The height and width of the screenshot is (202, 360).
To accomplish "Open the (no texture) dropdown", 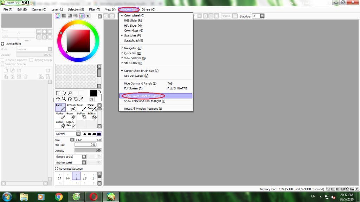I will pos(84,162).
